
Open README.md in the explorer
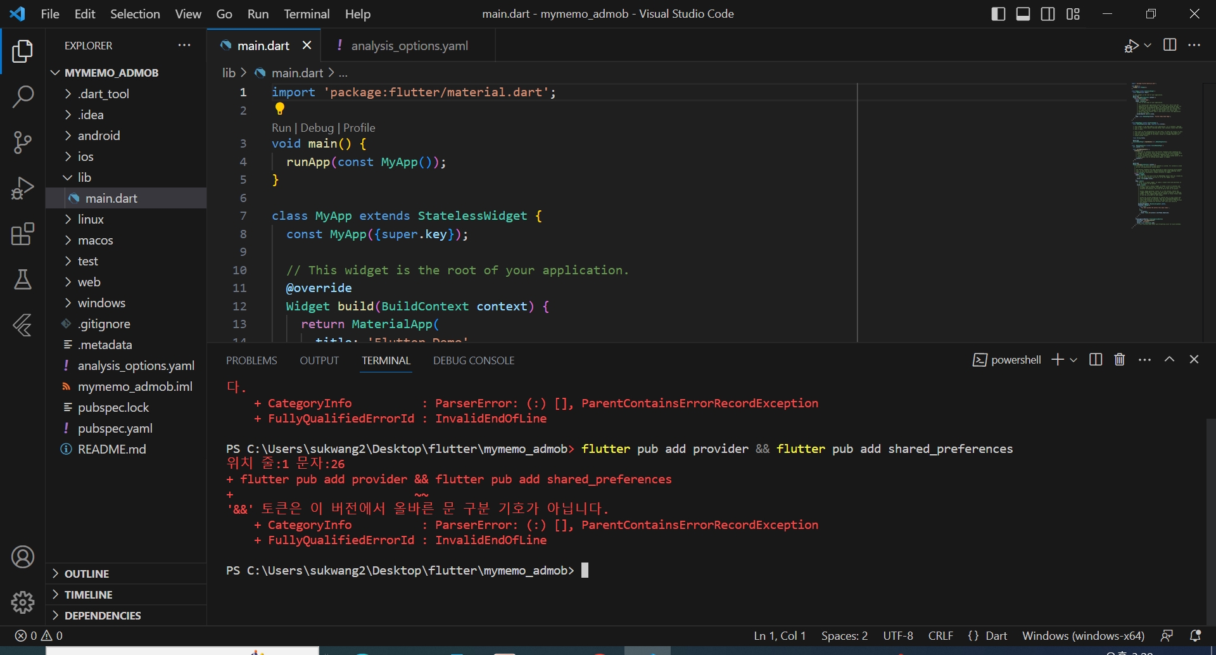[x=111, y=449]
